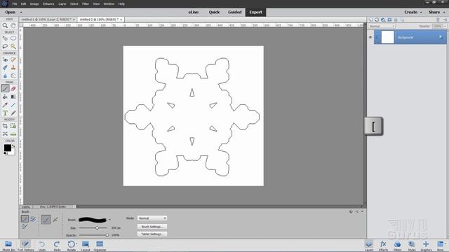Open the layer blend mode dropdown
The height and width of the screenshot is (252, 449).
382,27
